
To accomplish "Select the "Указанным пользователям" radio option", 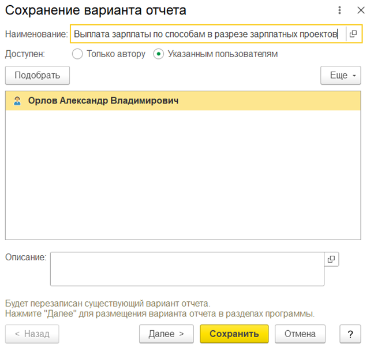I will click(159, 54).
